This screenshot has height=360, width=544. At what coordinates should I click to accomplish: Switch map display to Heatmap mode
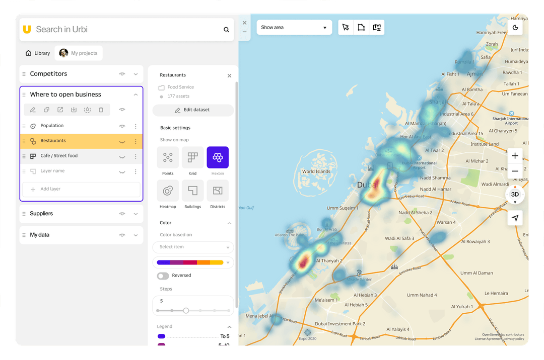click(168, 191)
